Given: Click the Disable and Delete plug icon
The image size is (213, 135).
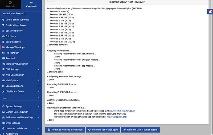Looking at the screenshot, I should point(3,91).
